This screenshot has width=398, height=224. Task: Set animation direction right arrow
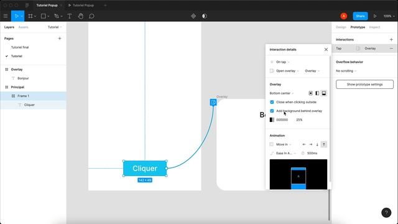click(x=310, y=144)
